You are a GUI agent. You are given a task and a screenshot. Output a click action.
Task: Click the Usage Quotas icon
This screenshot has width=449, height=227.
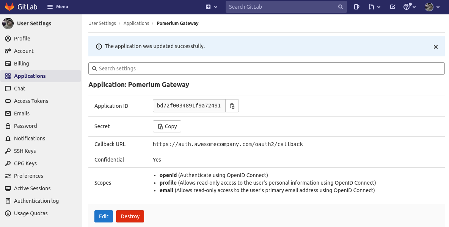click(8, 214)
